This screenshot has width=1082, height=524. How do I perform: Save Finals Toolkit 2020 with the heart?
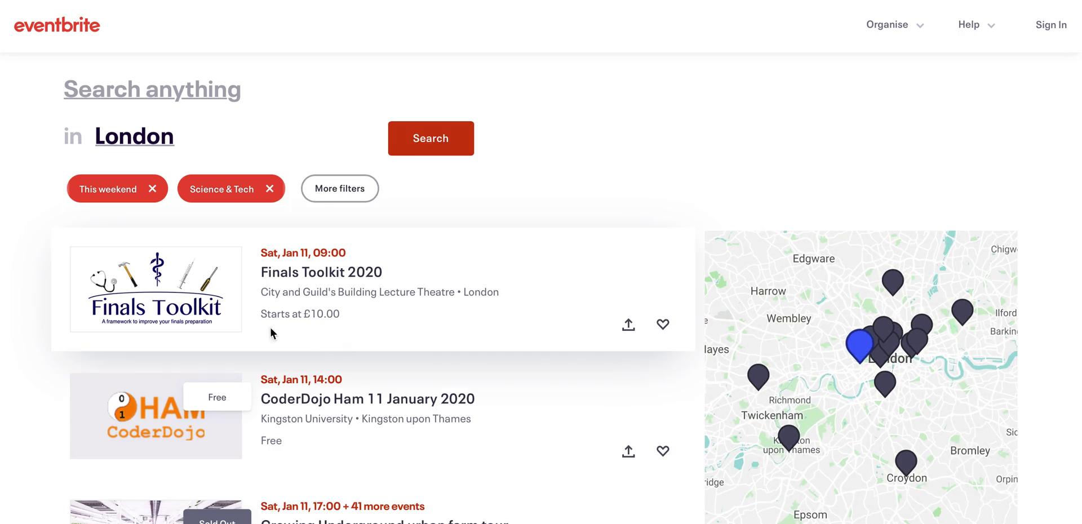[x=663, y=325]
